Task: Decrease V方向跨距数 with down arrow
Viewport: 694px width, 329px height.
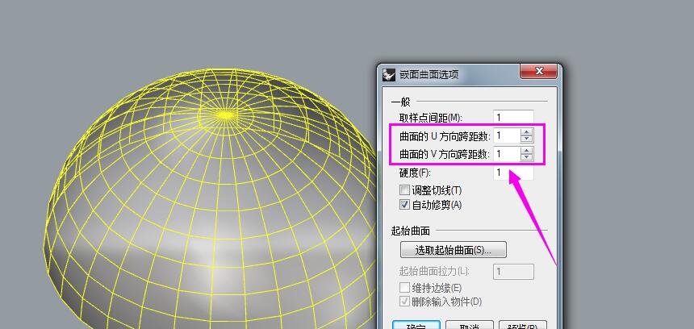Action: [526, 157]
